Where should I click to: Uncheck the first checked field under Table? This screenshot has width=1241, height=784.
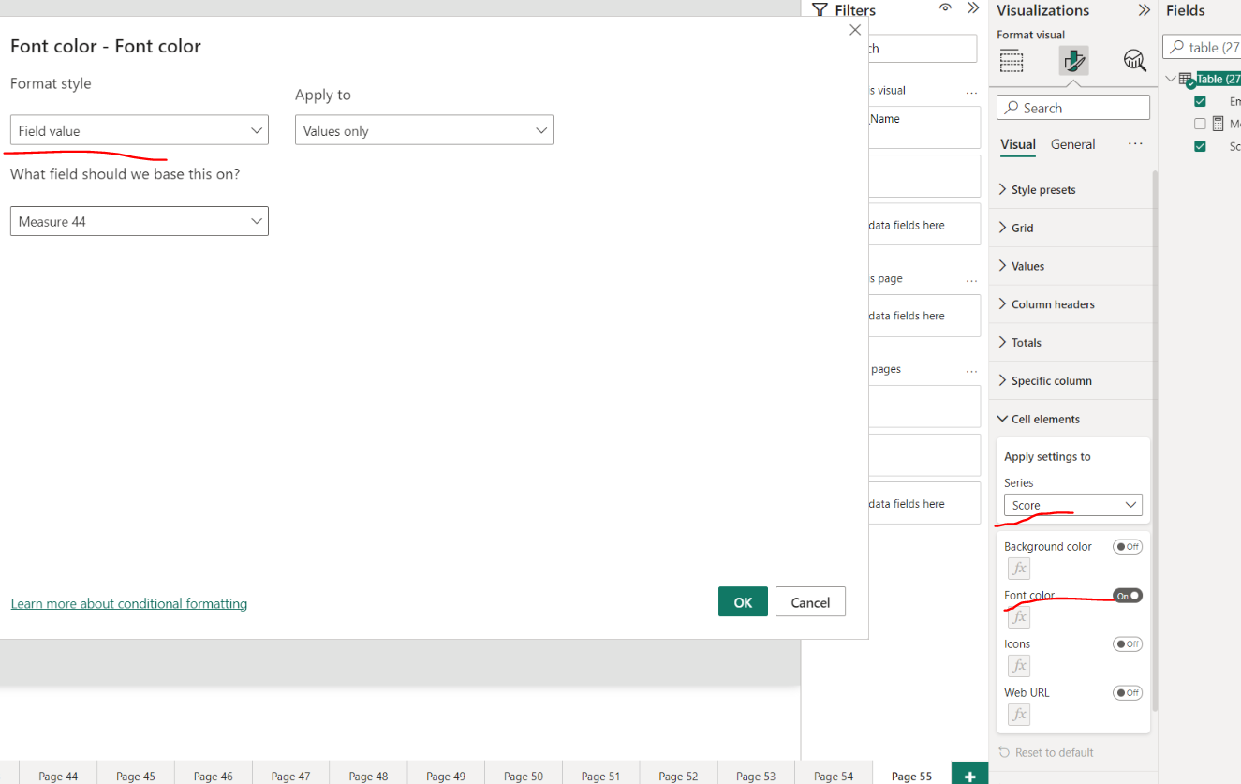[1200, 101]
